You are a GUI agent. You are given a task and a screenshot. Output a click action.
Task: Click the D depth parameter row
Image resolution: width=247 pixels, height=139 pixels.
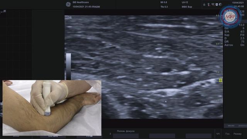pos(234,38)
